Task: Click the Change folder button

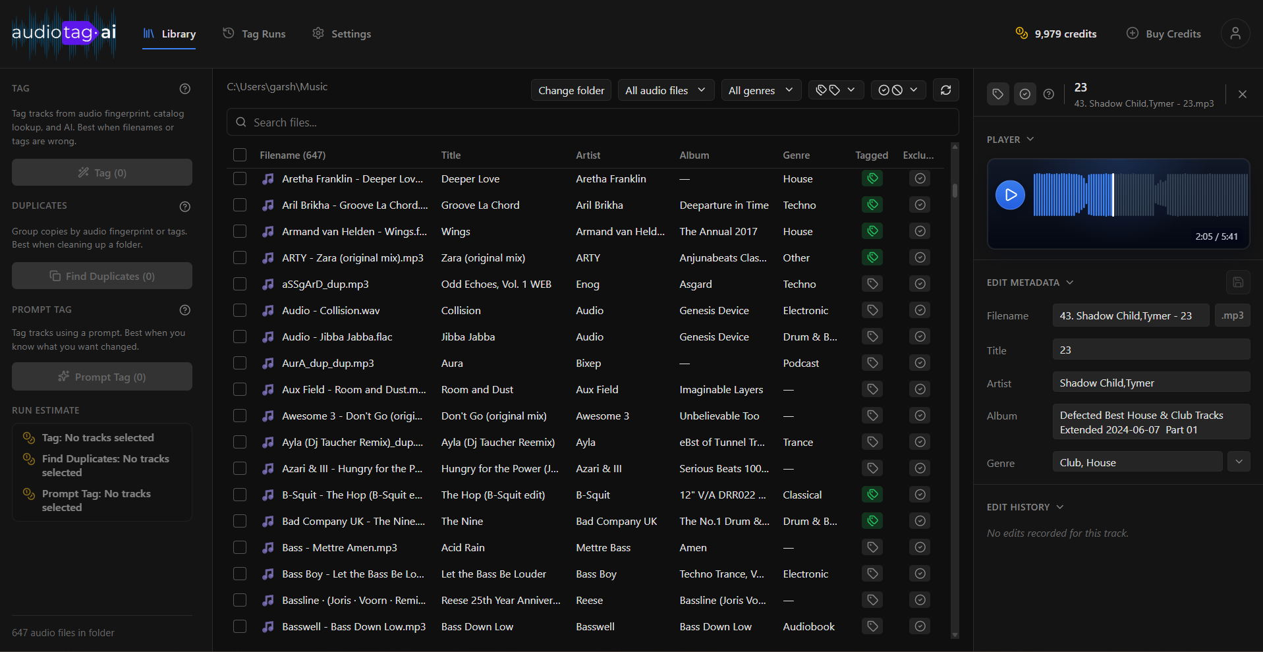Action: coord(571,90)
